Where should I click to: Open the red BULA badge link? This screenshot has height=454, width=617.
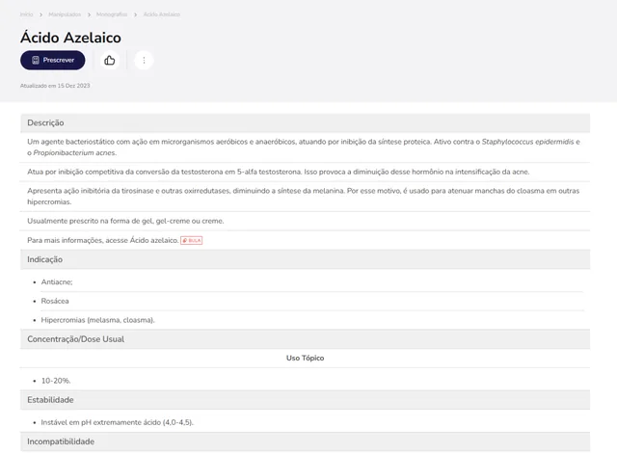[x=191, y=240]
